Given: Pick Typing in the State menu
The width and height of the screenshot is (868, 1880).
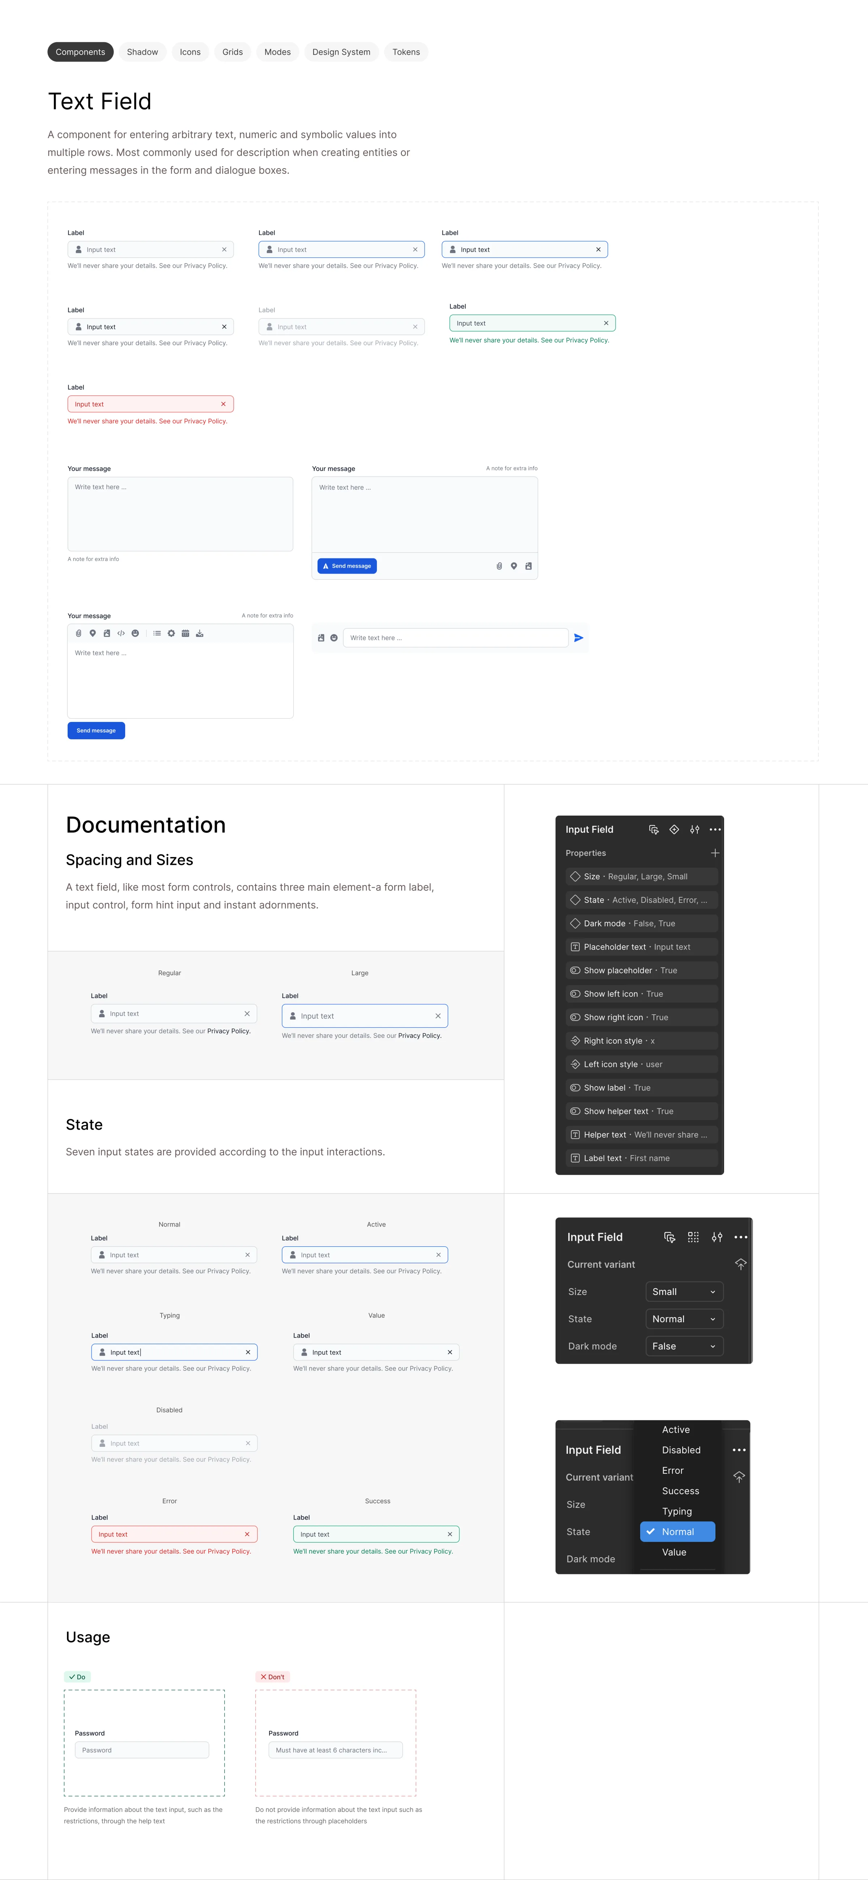Looking at the screenshot, I should (677, 1512).
